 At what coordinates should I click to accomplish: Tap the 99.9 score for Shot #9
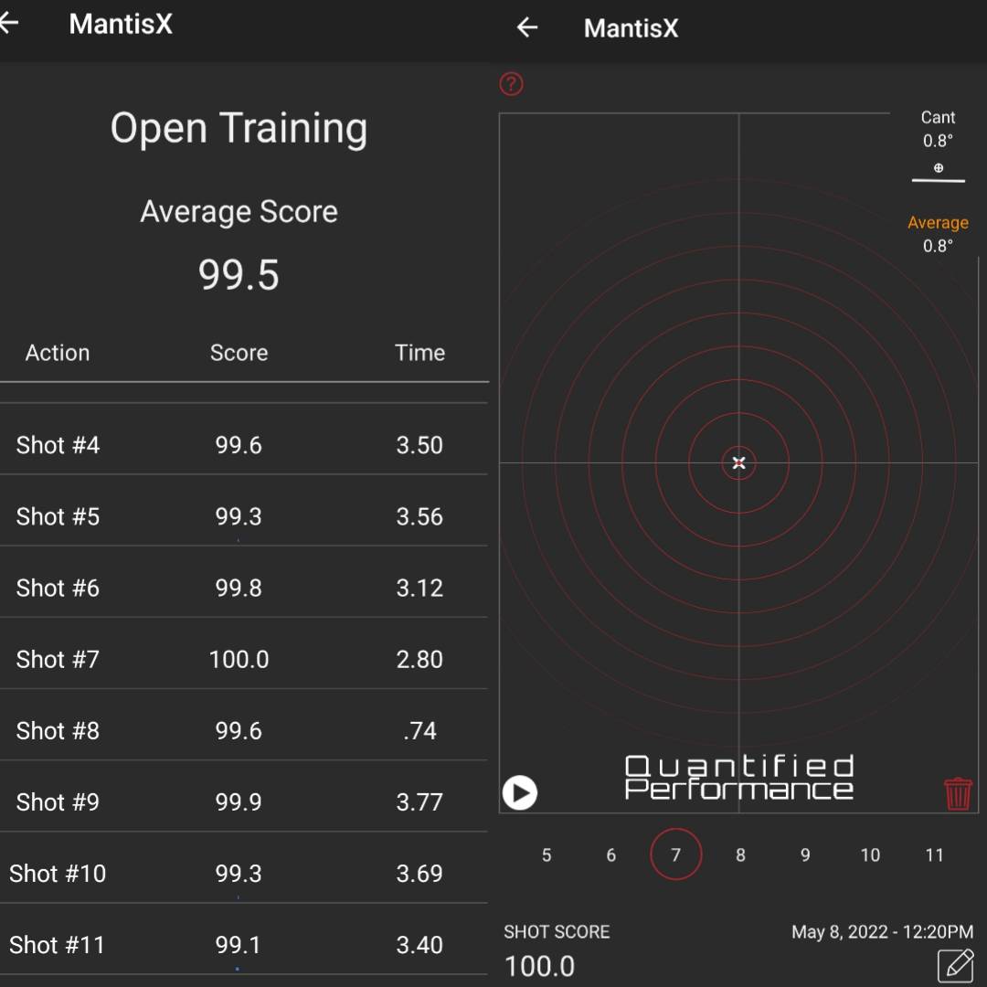tap(238, 802)
